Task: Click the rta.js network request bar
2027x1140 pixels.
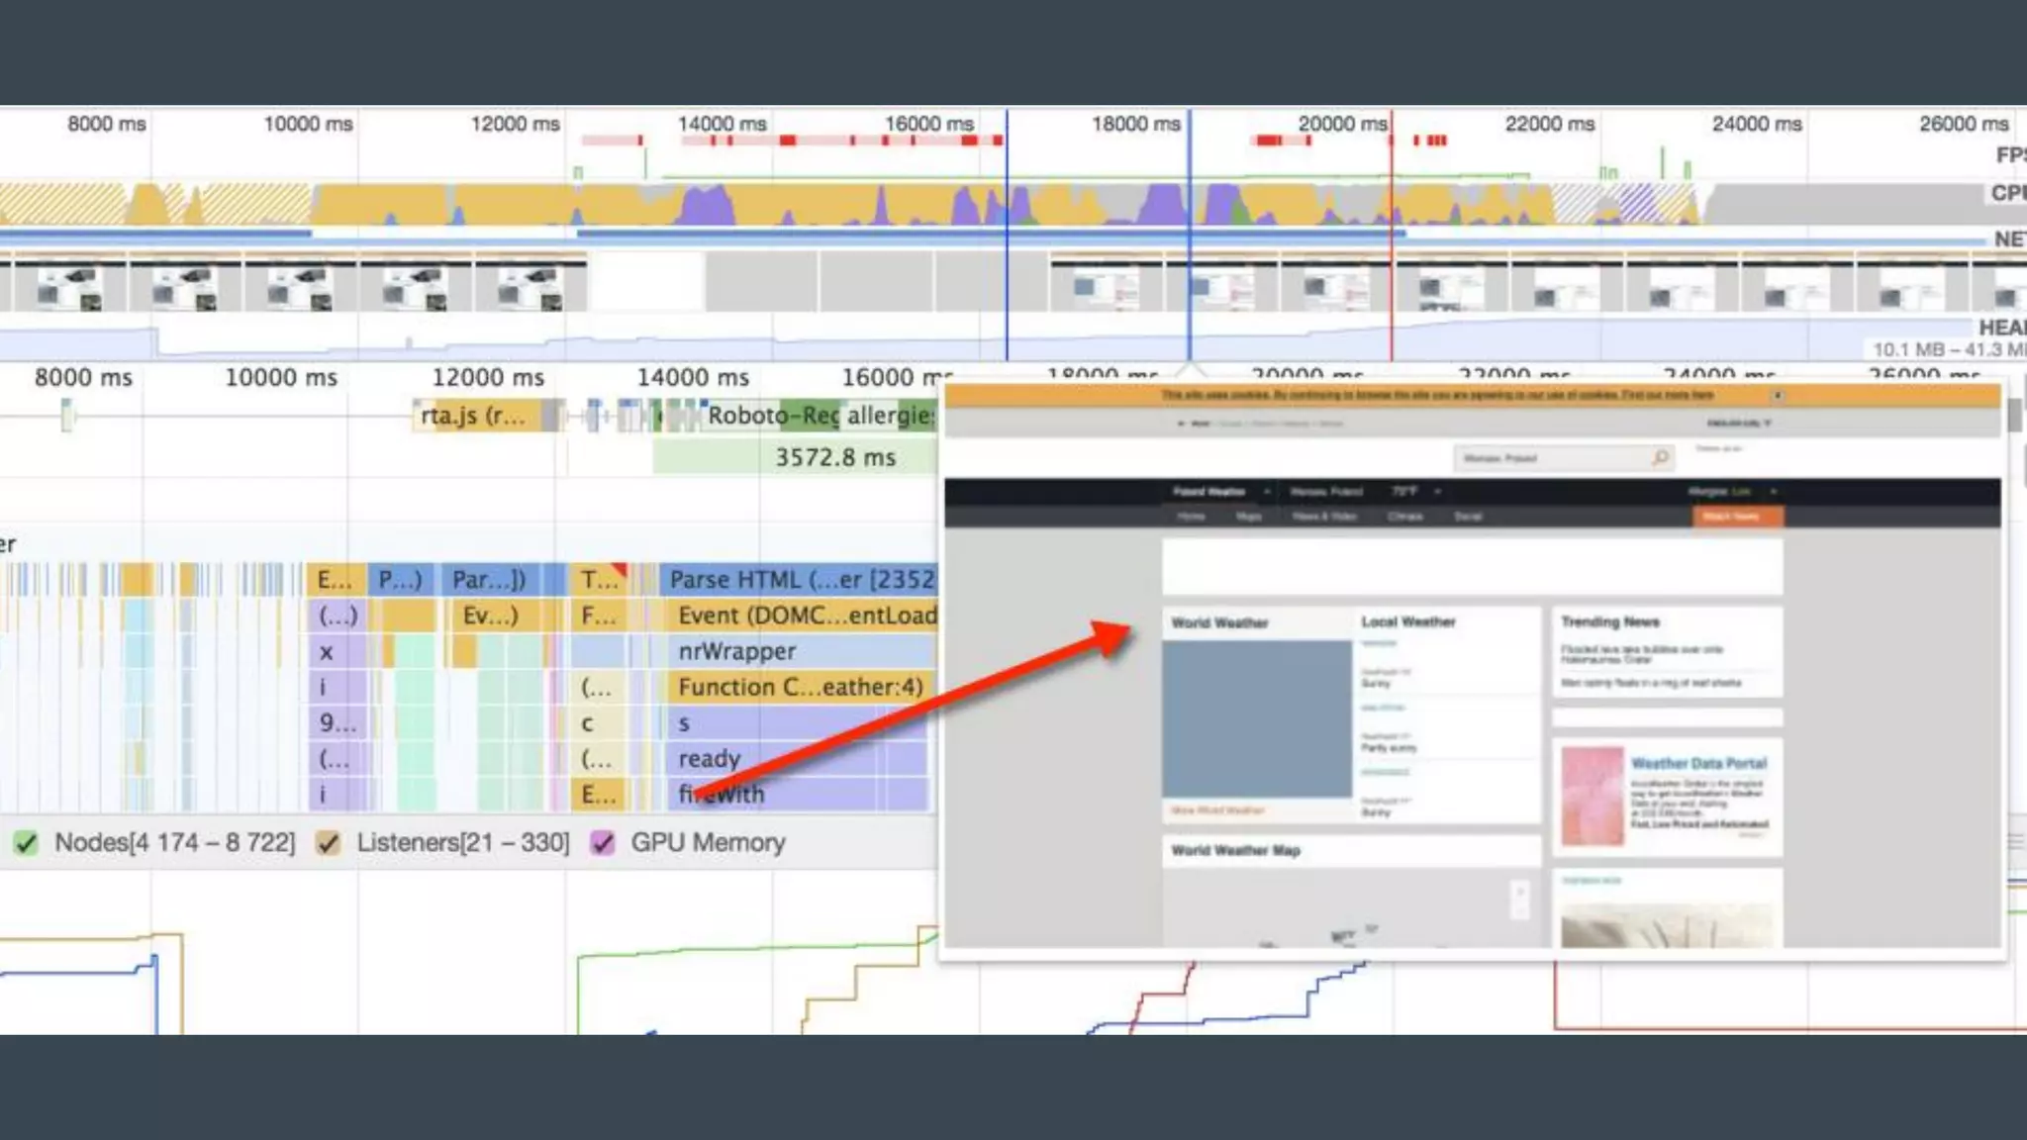Action: (475, 416)
